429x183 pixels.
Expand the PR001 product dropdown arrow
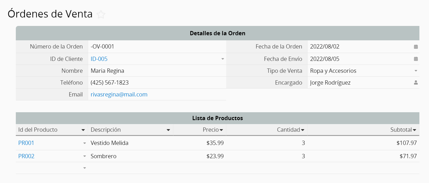[x=84, y=143]
